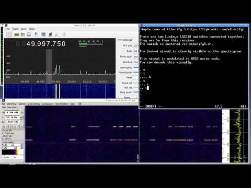Switch to Freq tab in Spectrum Lab
Screen dimensions: 251x188
4,108
